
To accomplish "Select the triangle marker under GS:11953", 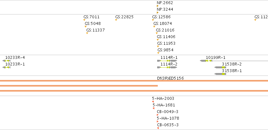I will click(x=158, y=47).
